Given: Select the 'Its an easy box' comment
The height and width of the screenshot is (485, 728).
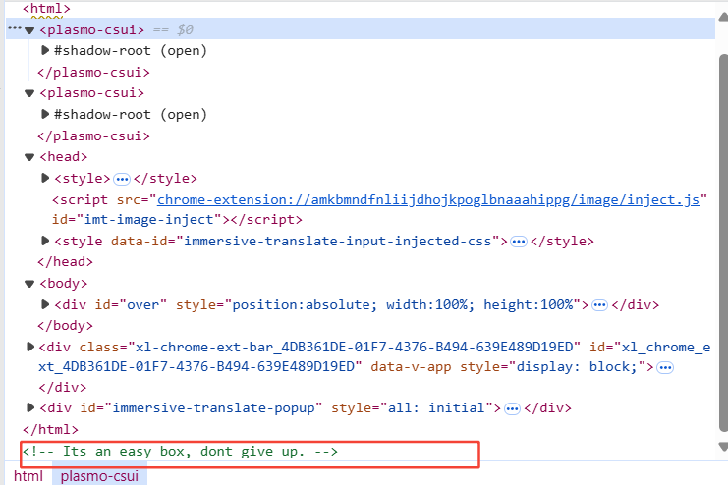Looking at the screenshot, I should [x=180, y=451].
